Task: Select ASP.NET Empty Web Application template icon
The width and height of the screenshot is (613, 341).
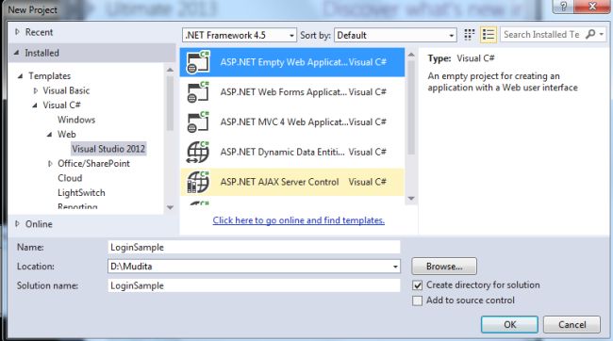Action: coord(198,62)
